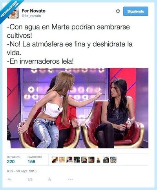Select the last liker avatar thumbnail
Viewport: 157px width, 190px height.
point(113,160)
